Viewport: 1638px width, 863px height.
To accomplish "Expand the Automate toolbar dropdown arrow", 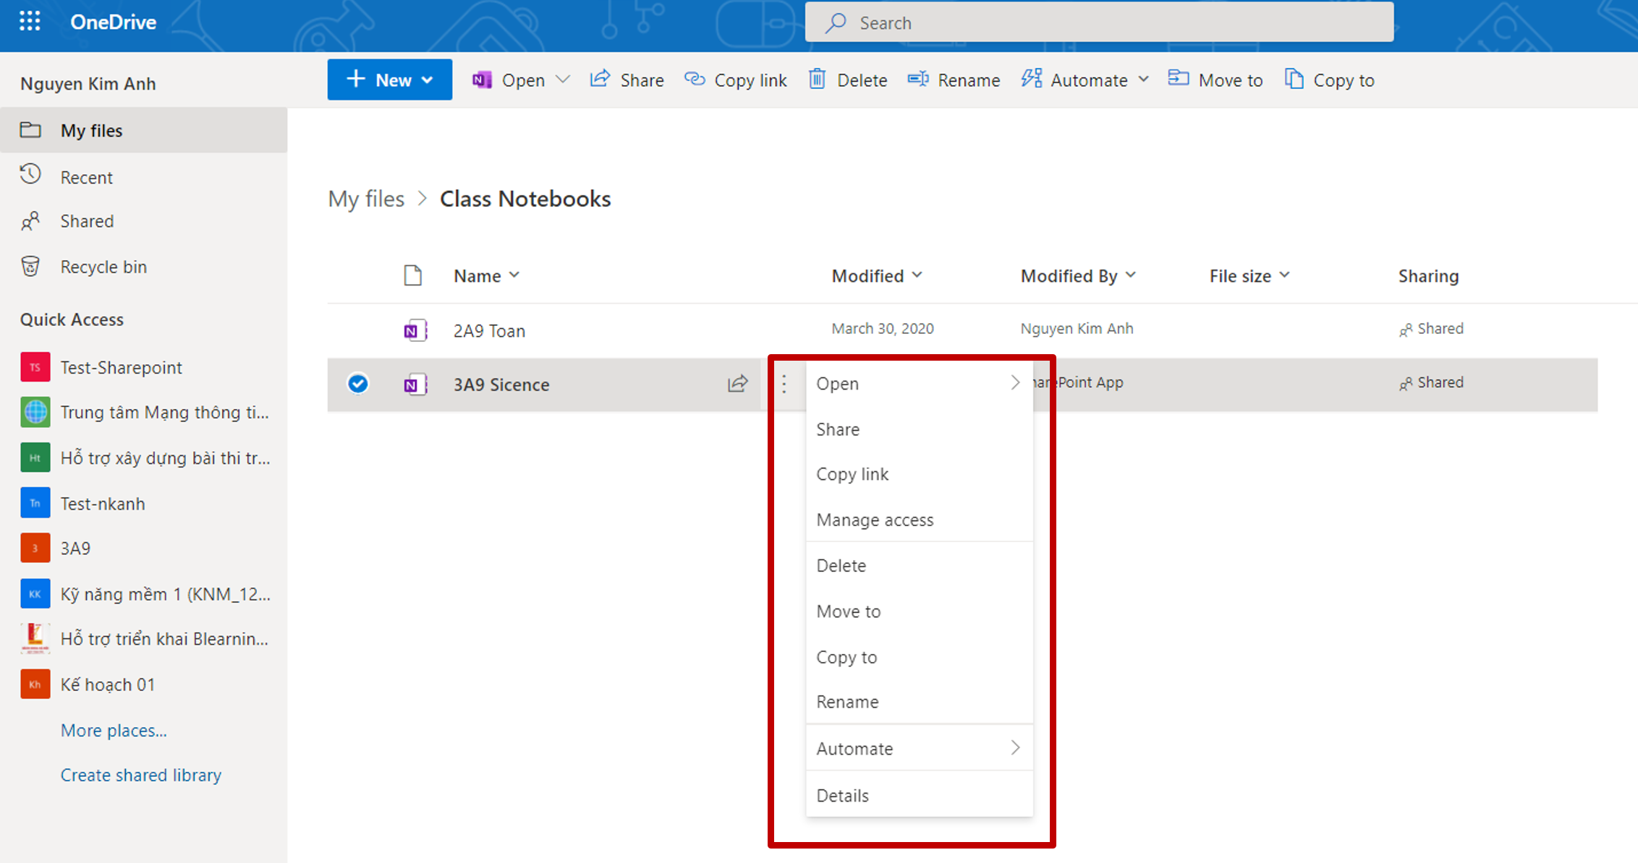I will (x=1143, y=80).
